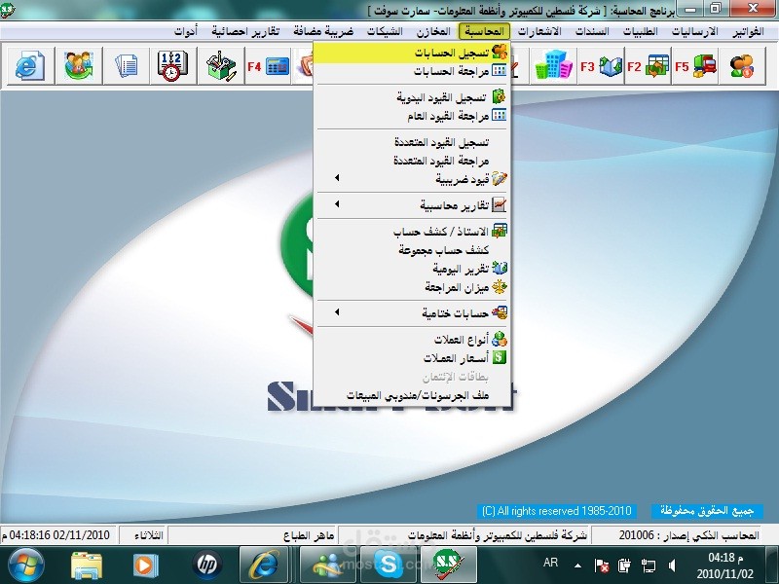Open the Internet Explorer toolbar icon
Screen dimensions: 779x584
[x=30, y=65]
